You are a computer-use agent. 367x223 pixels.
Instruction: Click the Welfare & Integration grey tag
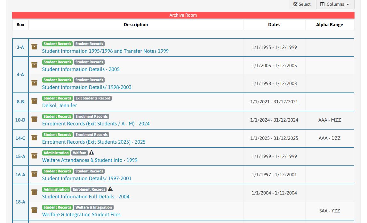tap(94, 207)
